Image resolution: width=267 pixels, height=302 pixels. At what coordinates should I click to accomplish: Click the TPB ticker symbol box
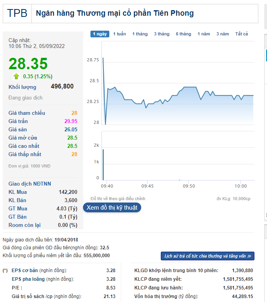pos(17,13)
